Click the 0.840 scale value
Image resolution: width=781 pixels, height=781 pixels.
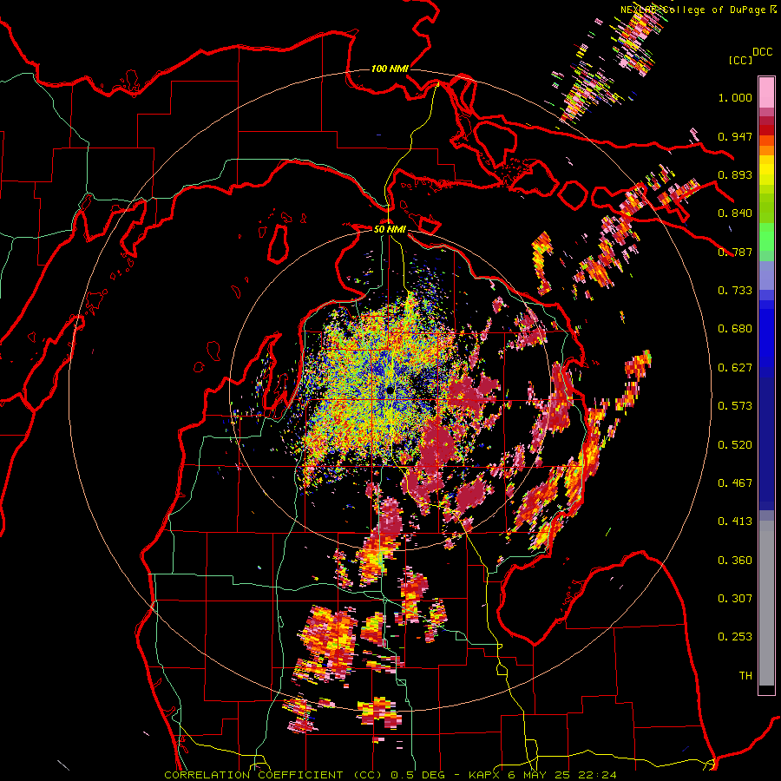pos(735,213)
